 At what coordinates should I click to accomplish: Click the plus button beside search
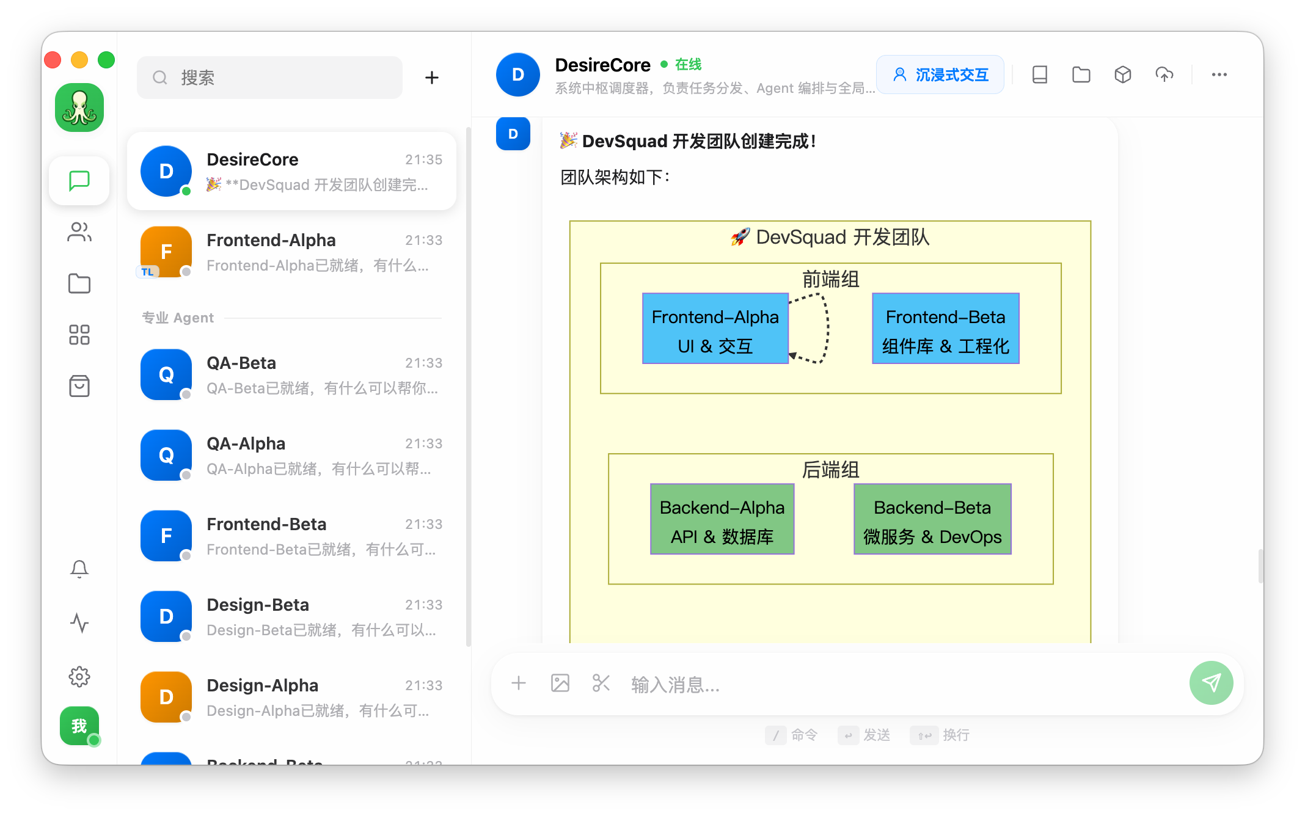point(432,78)
